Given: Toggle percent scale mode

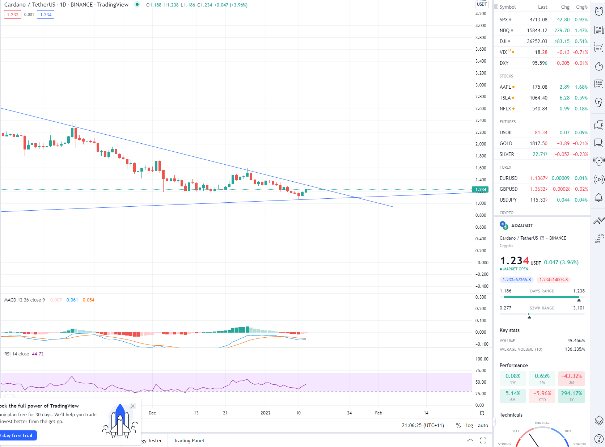Looking at the screenshot, I should pos(458,425).
